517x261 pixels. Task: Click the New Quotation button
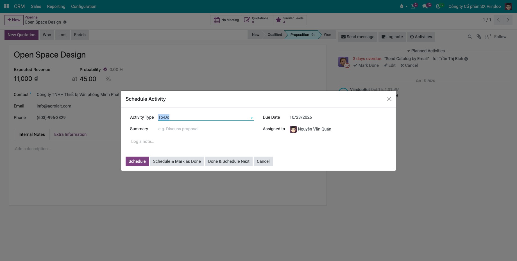tap(21, 35)
